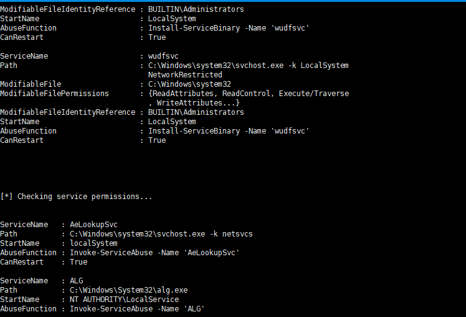
Task: Click the ServiceName label beside wudfsvc
Action: (24, 56)
